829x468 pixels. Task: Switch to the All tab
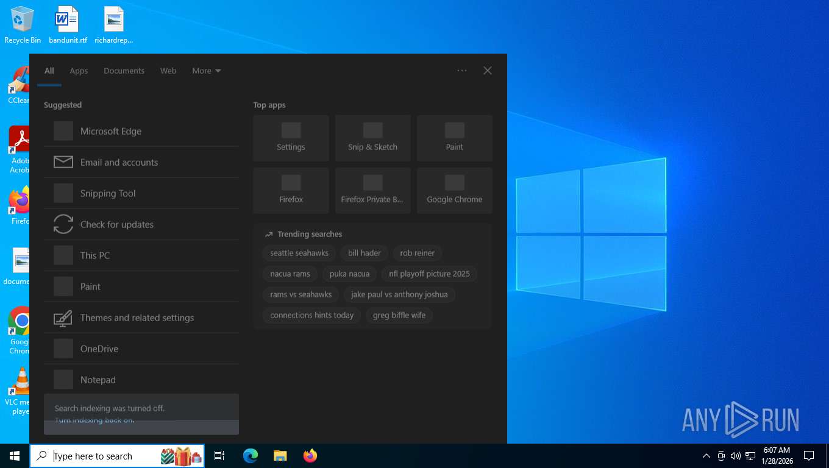(49, 71)
